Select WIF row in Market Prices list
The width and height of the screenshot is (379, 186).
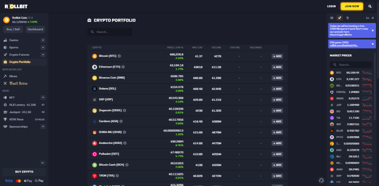click(x=351, y=124)
